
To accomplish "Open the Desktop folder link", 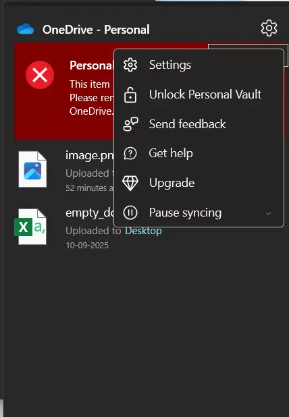I will pos(143,231).
